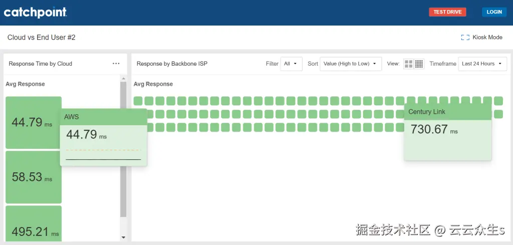Select the 58.53 ms response tile
The image size is (513, 245).
coord(34,177)
